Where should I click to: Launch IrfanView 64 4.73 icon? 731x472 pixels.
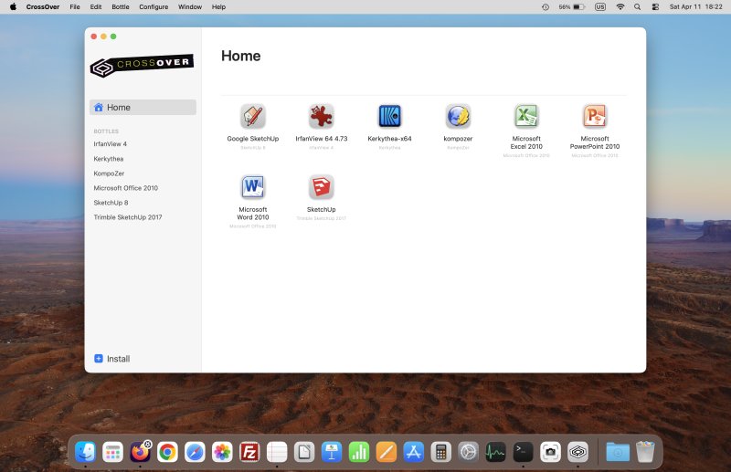click(321, 117)
